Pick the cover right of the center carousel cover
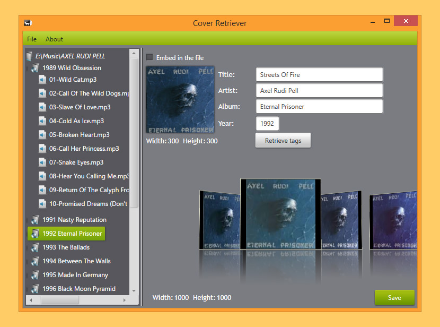440x327 pixels. tap(341, 220)
